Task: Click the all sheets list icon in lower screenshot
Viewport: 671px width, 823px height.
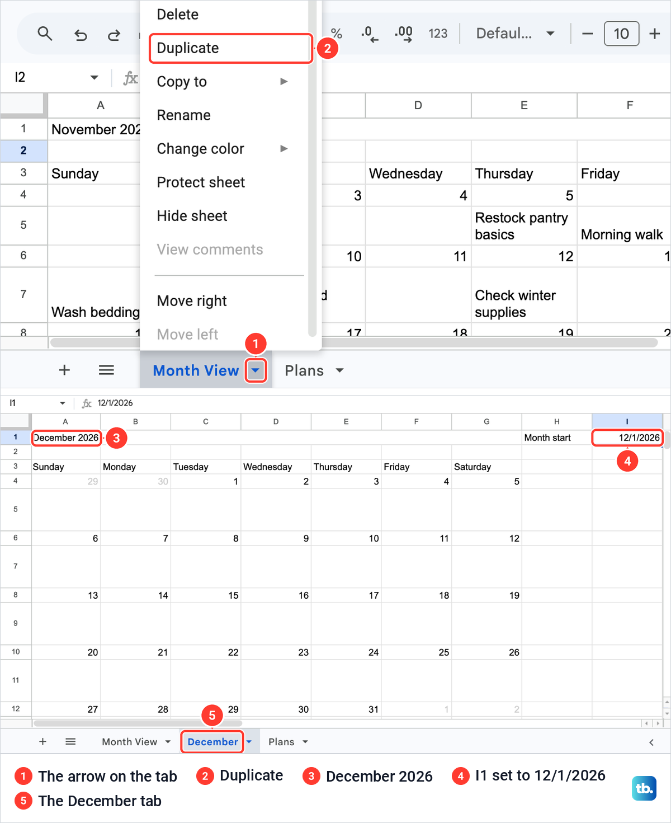Action: (70, 742)
